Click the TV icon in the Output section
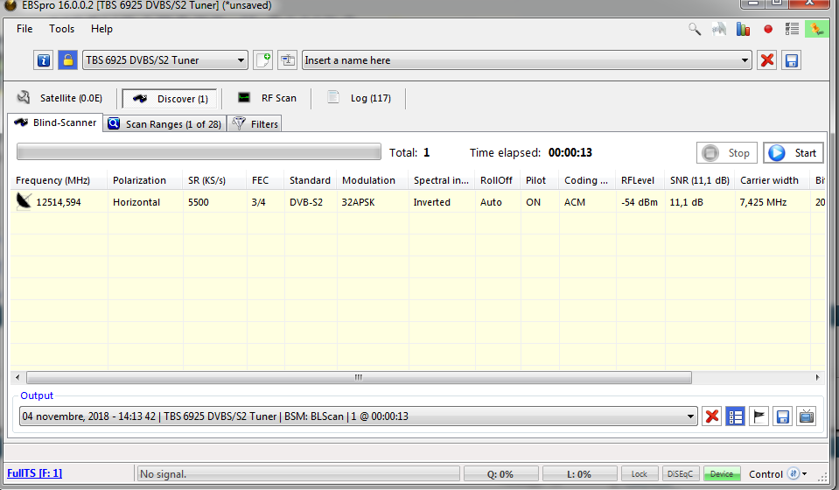 click(x=807, y=416)
